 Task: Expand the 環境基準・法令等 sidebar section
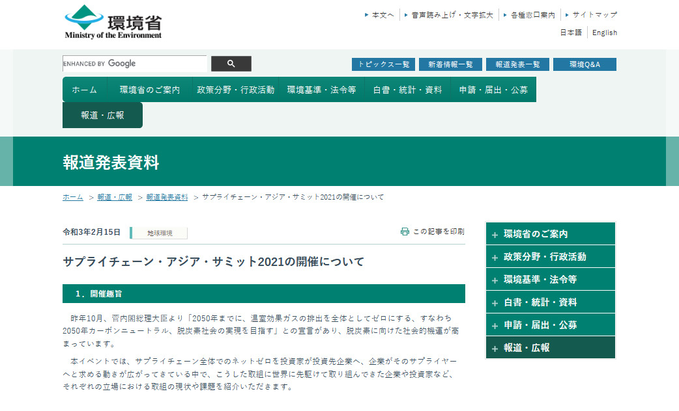pos(550,280)
